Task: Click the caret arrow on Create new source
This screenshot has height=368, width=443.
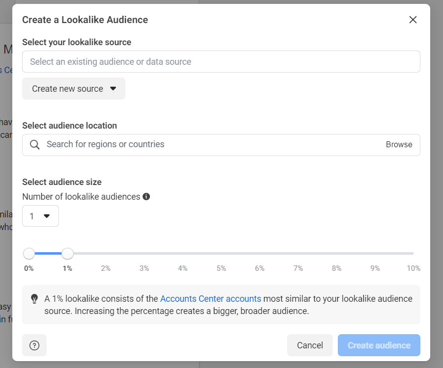Action: point(114,89)
